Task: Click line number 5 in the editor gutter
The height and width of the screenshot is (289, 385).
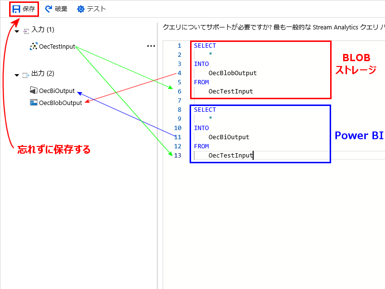Action: coord(180,82)
